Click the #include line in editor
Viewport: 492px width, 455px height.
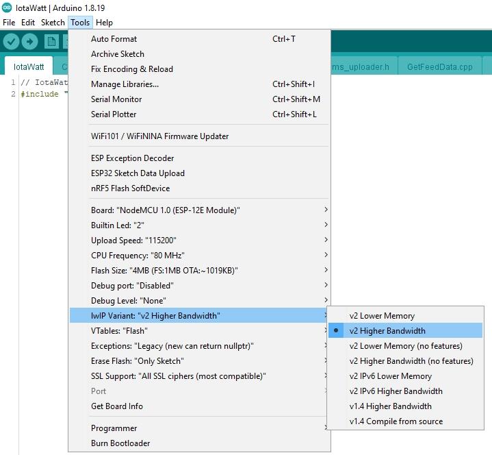point(44,94)
